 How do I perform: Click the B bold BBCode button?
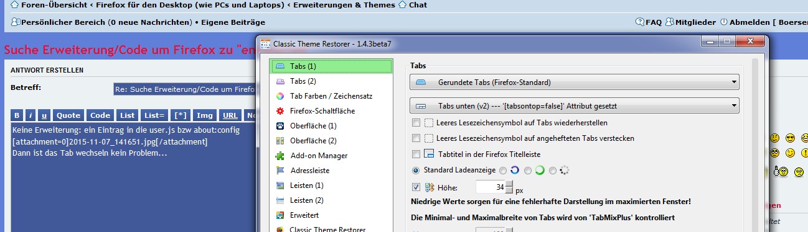(x=17, y=115)
